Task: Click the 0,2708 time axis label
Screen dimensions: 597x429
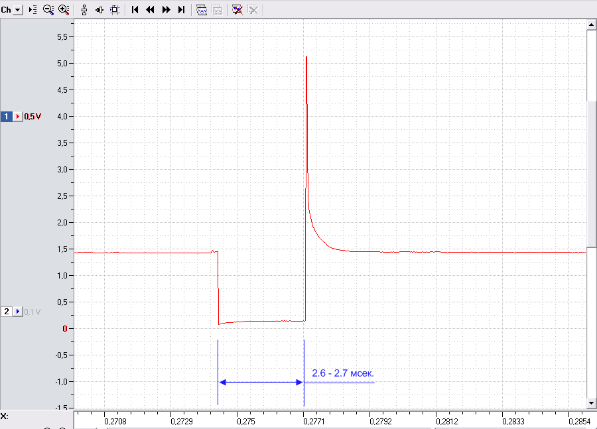Action: pyautogui.click(x=115, y=422)
